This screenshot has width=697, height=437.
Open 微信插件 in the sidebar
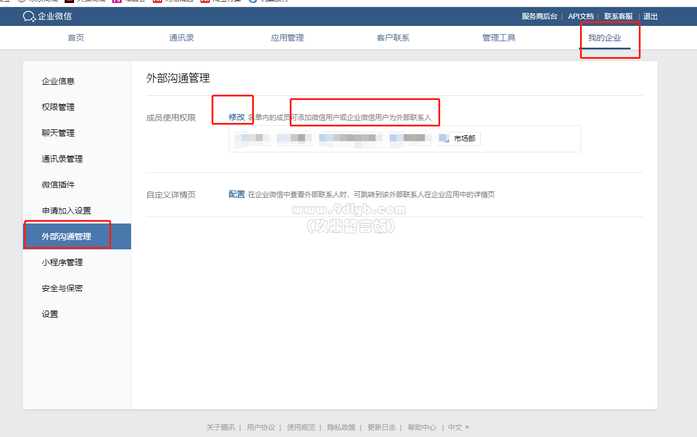[x=58, y=185]
